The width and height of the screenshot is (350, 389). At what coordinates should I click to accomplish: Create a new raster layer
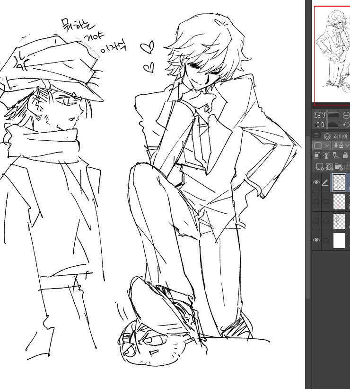(x=320, y=166)
